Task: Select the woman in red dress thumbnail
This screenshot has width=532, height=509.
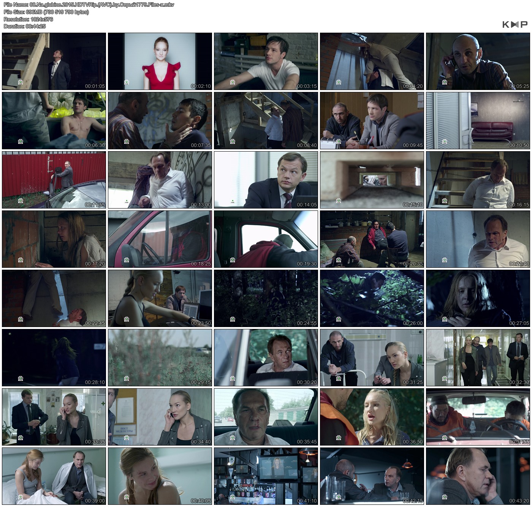Action: click(x=160, y=61)
